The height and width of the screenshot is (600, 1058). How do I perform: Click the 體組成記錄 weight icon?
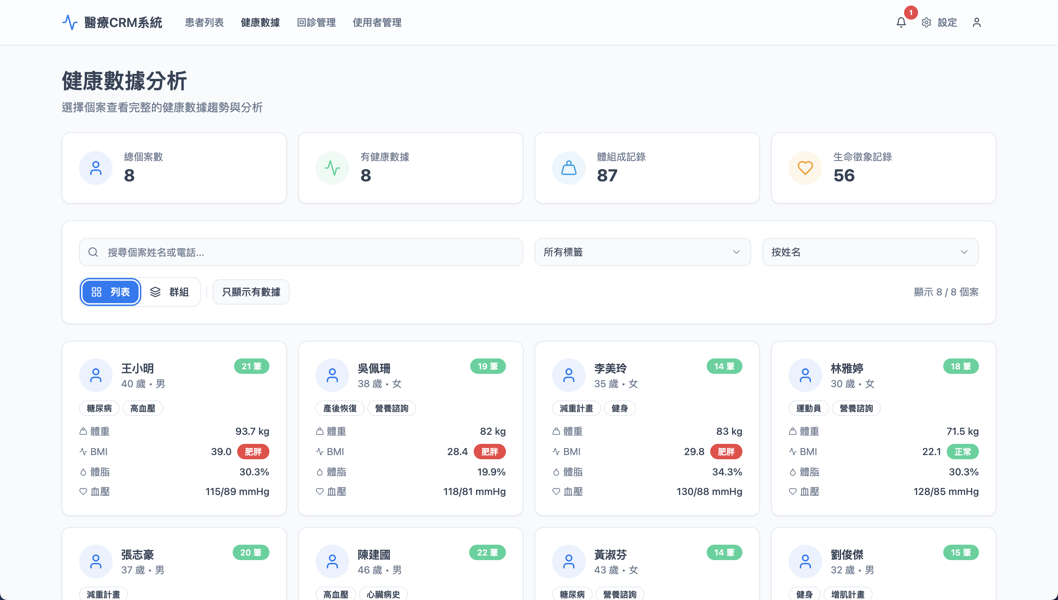[x=568, y=168]
